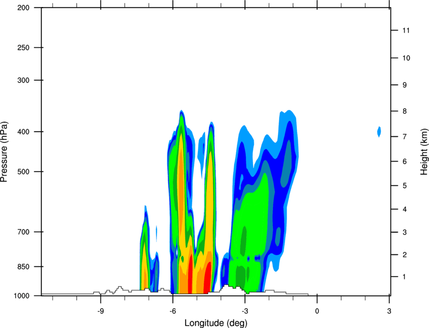
Task: Click the isolated light-blue blob near longitude 2.5
Action: tap(379, 132)
